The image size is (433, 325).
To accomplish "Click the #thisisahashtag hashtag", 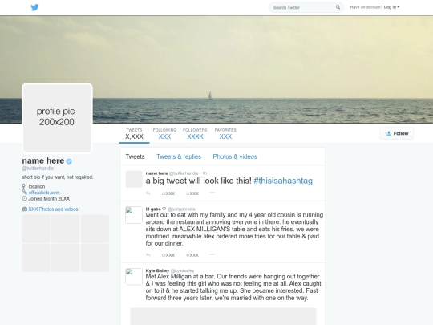I will click(283, 181).
